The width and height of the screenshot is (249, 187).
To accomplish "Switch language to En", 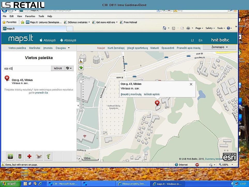I will 200,40.
